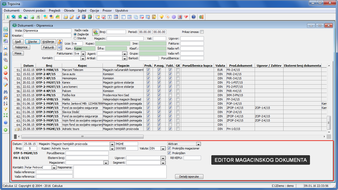Click the binoculars search icon in sidebar
The height and width of the screenshot is (190, 338).
pos(6,92)
